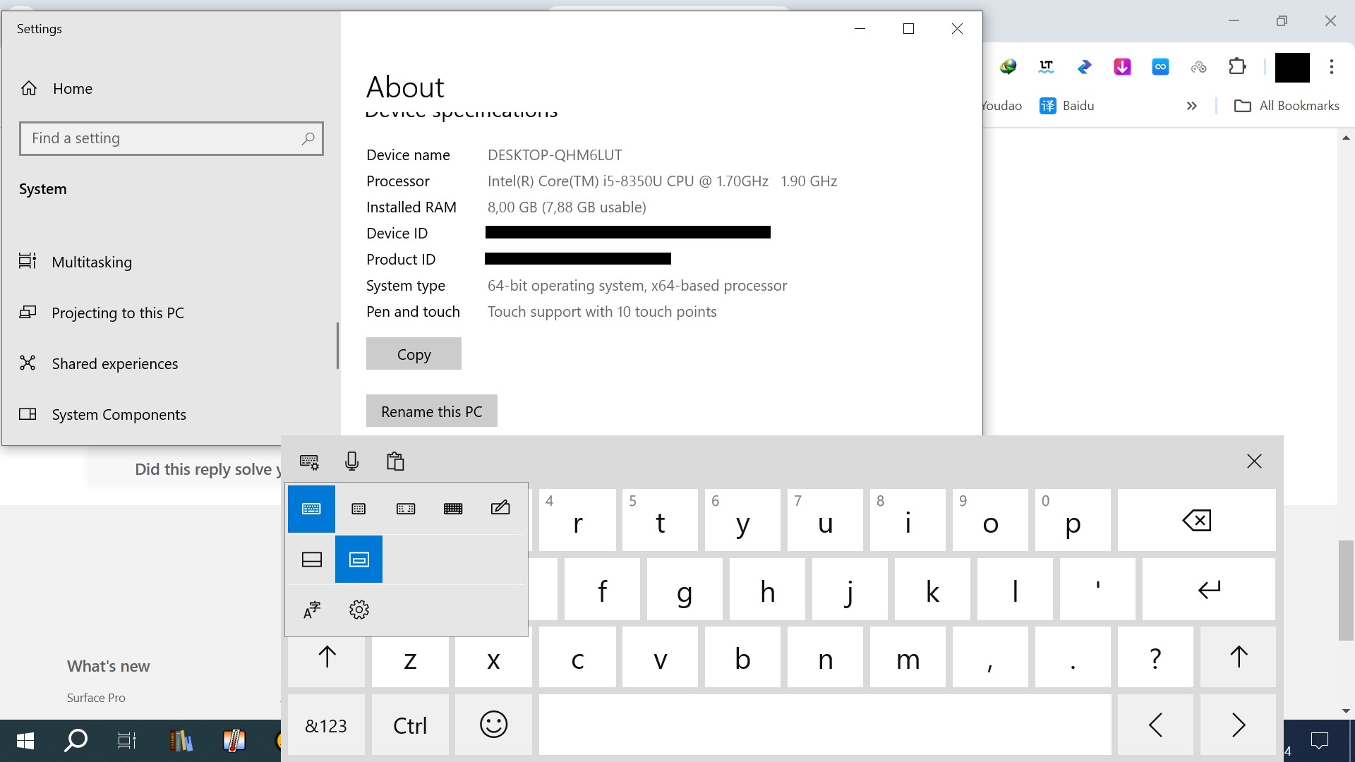The height and width of the screenshot is (762, 1355).
Task: Open Multitasking settings page
Action: (x=92, y=262)
